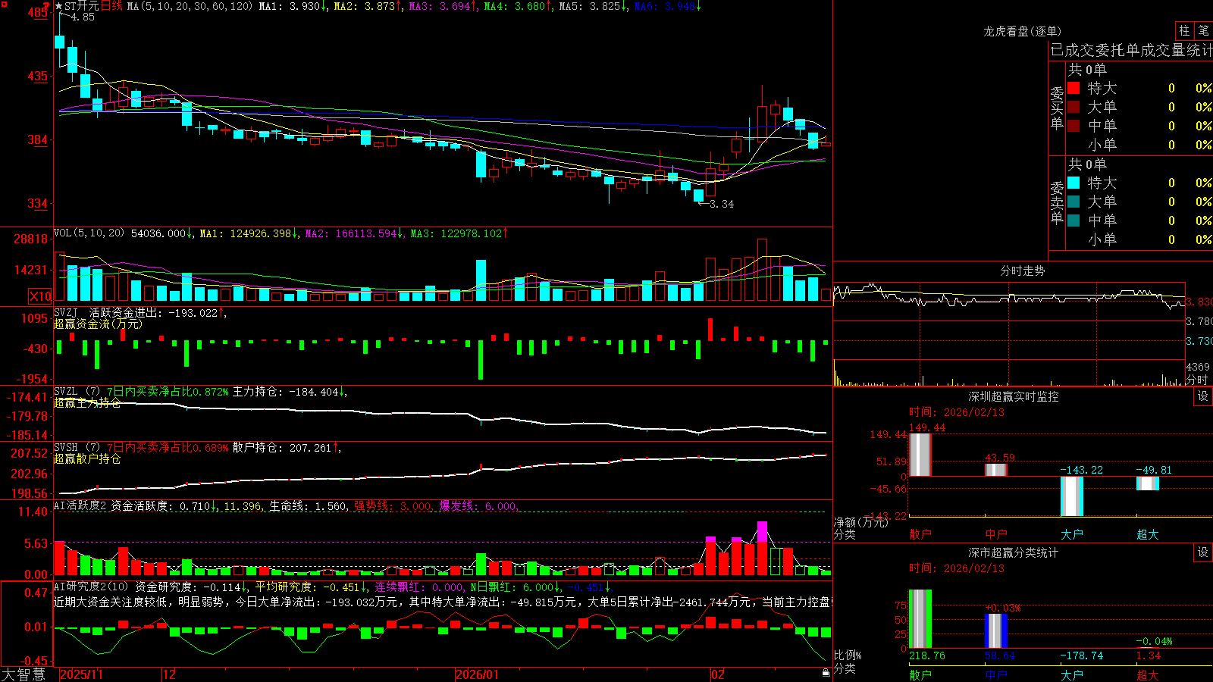
Task: Open VOL(5,10,20) indicator parameters
Action: tap(89, 233)
